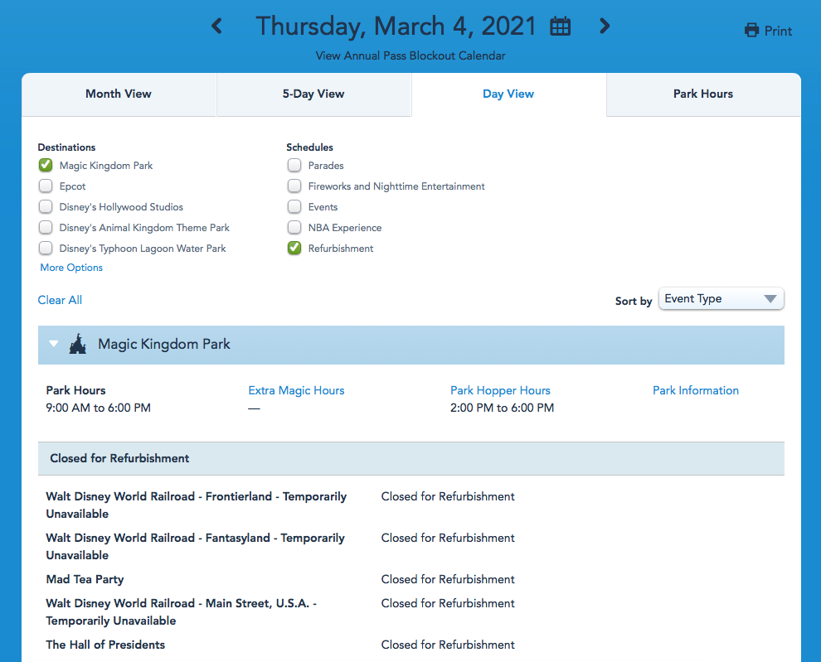Image resolution: width=821 pixels, height=662 pixels.
Task: Go to previous day with left arrow
Action: (x=217, y=27)
